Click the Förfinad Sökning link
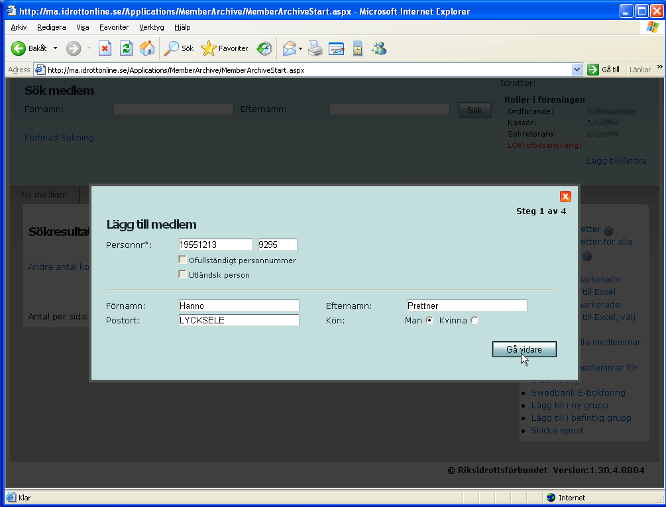The height and width of the screenshot is (507, 666). (59, 137)
